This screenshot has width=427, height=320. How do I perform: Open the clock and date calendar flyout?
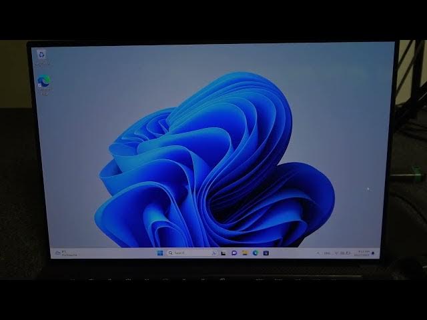tap(362, 253)
